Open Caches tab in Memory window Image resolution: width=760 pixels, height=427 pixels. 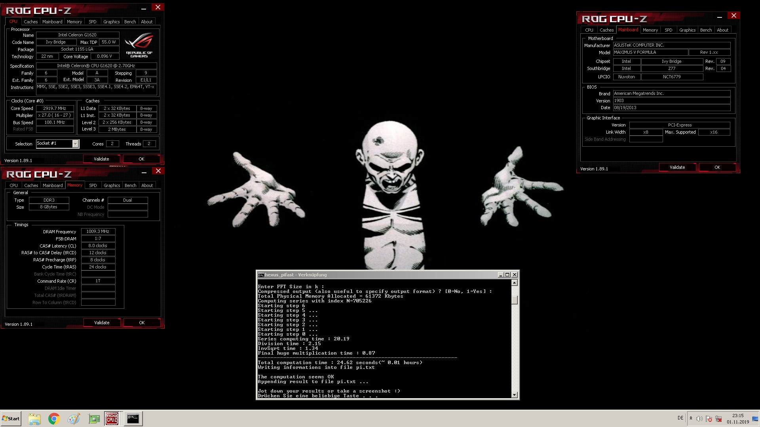pyautogui.click(x=31, y=185)
